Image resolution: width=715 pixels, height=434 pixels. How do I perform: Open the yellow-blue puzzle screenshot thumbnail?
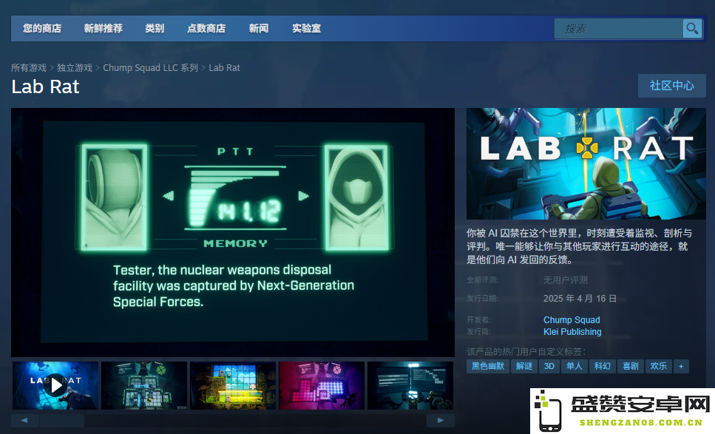(x=233, y=385)
